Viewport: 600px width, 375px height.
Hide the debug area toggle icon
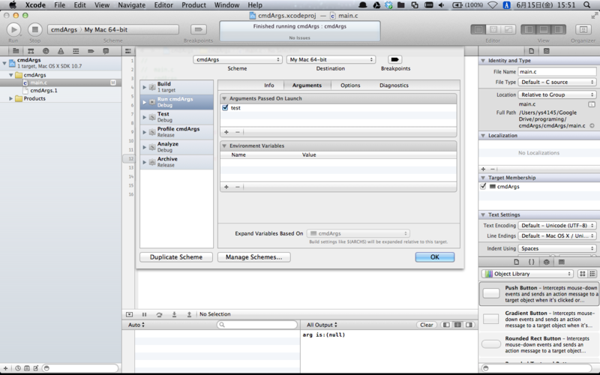129,314
